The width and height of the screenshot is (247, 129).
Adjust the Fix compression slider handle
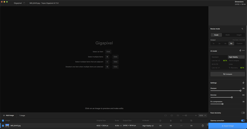coord(223,104)
